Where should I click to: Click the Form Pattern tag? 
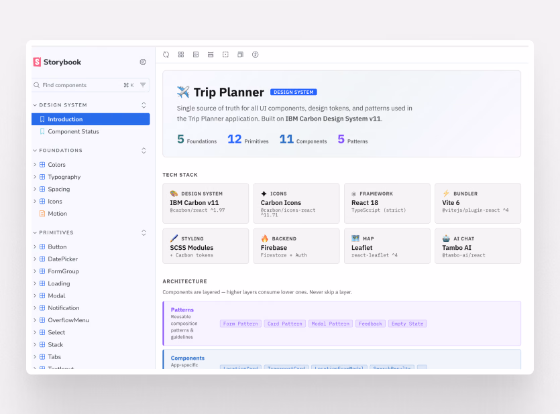point(241,324)
